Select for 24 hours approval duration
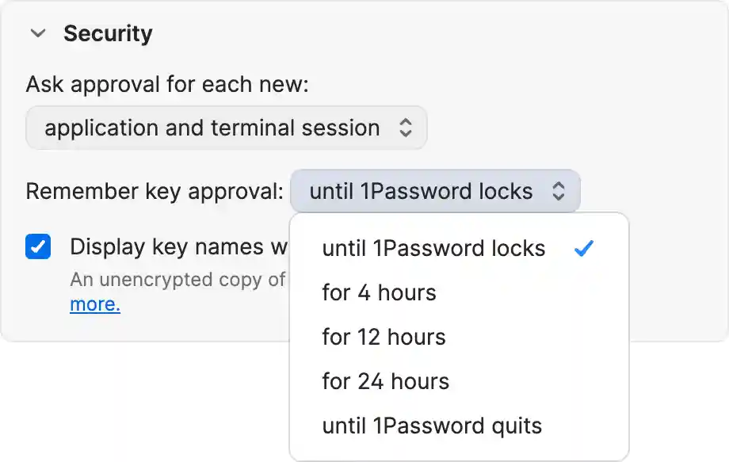The height and width of the screenshot is (462, 729). 384,381
